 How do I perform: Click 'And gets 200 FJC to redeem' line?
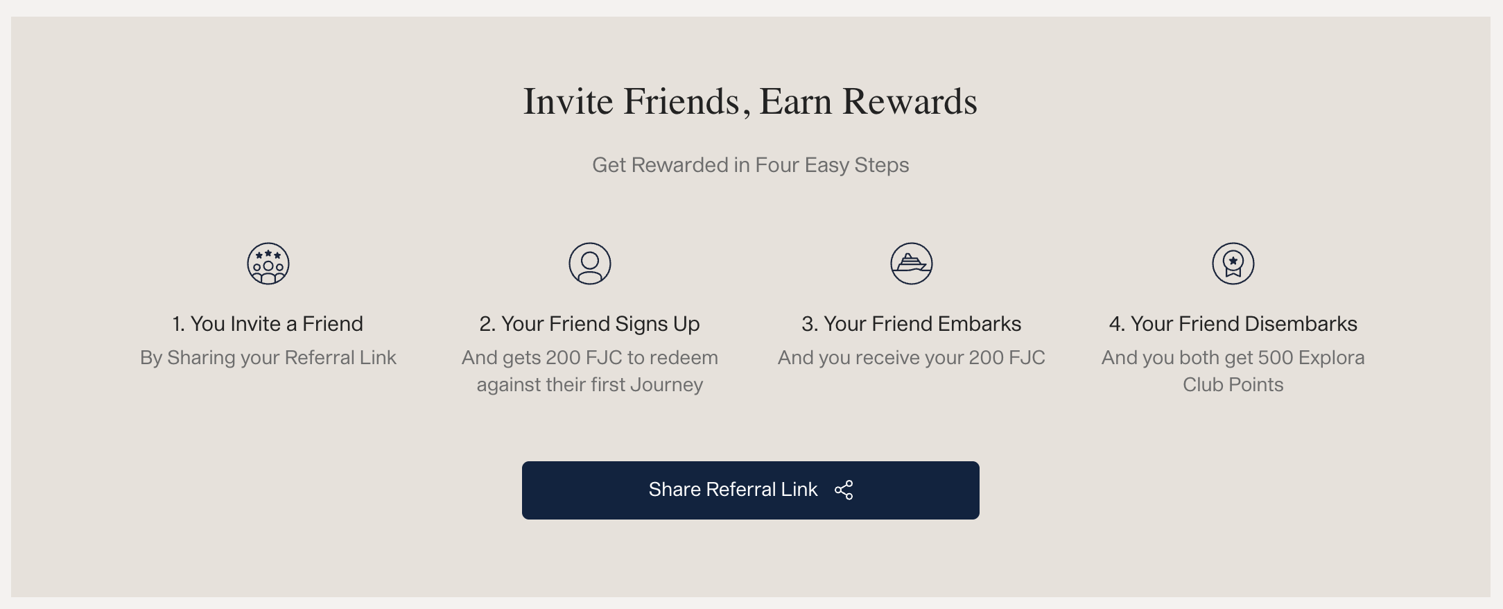[589, 358]
